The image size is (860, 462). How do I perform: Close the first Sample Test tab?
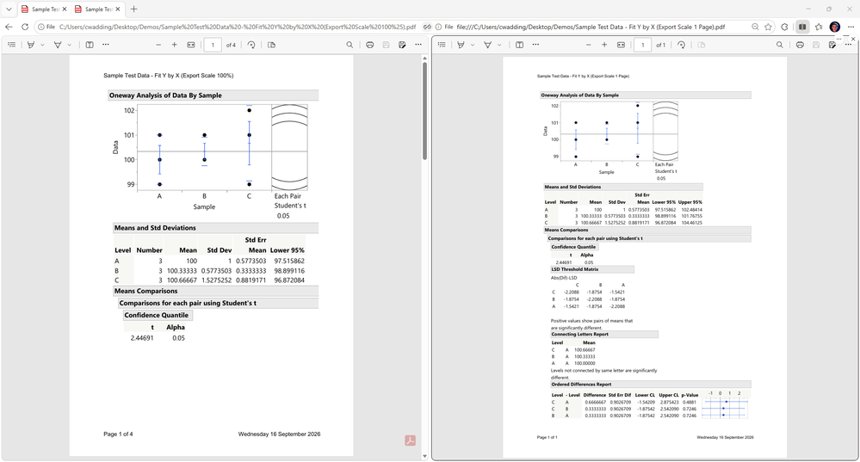65,9
